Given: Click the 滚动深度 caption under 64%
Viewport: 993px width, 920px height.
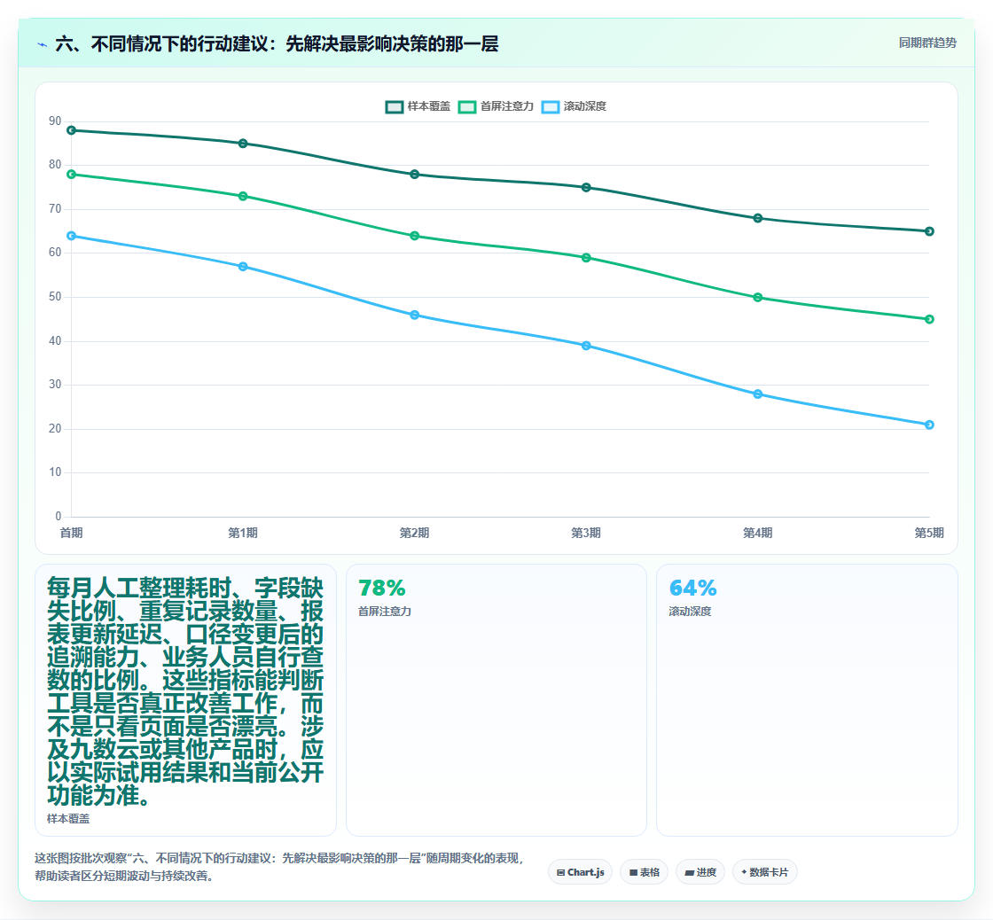Looking at the screenshot, I should 691,612.
